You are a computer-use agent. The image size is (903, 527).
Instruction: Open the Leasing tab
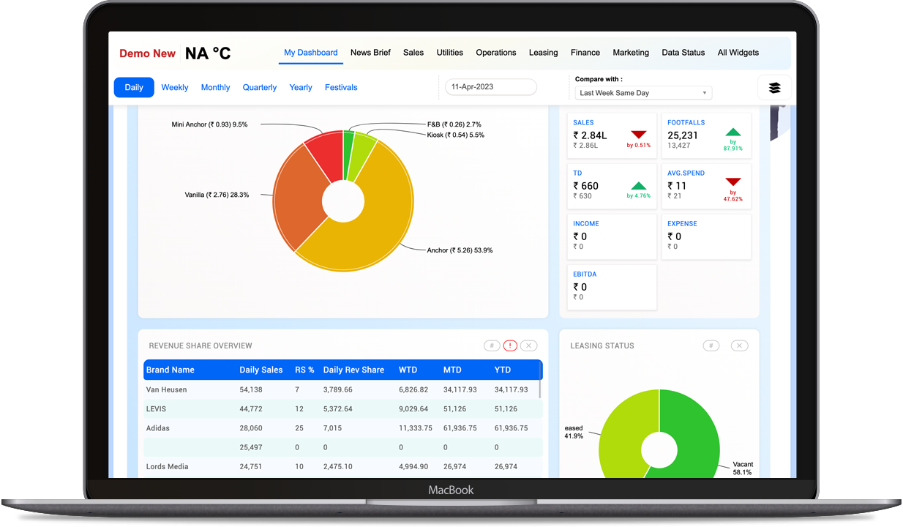[544, 53]
